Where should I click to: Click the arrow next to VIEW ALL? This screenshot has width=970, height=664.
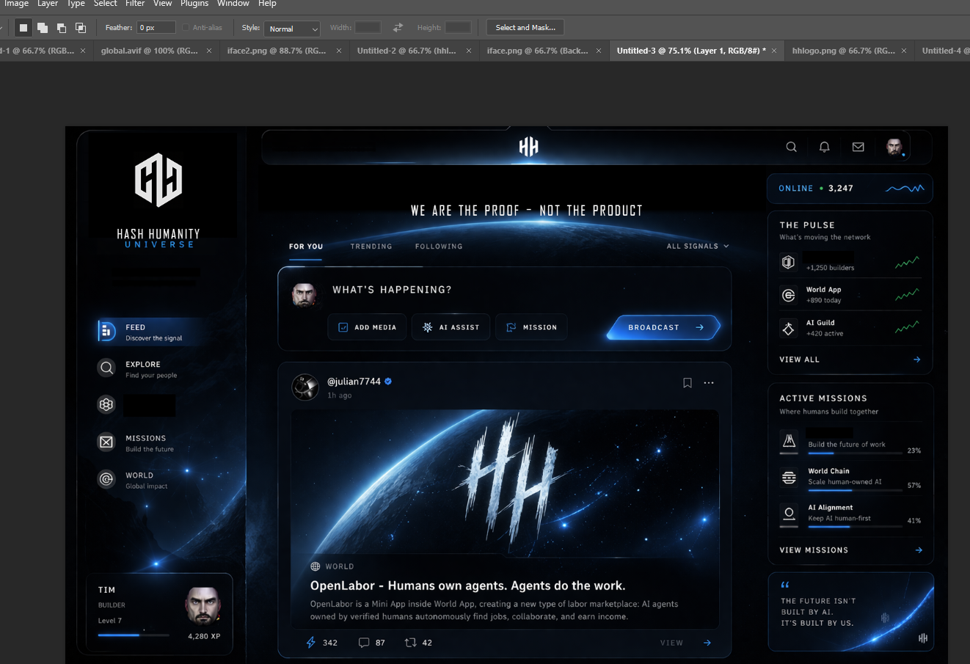click(x=917, y=360)
